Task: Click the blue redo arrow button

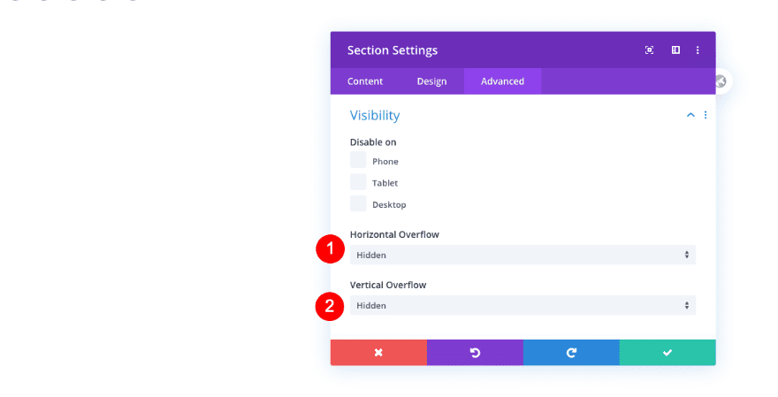Action: 571,352
